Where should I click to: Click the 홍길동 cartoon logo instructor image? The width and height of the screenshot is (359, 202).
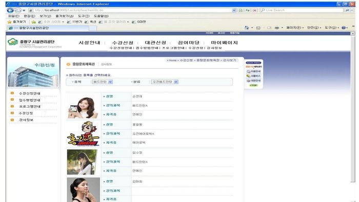coord(83,134)
